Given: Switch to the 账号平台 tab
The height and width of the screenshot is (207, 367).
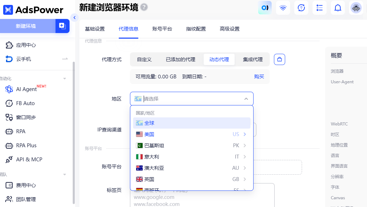Looking at the screenshot, I should point(162,29).
